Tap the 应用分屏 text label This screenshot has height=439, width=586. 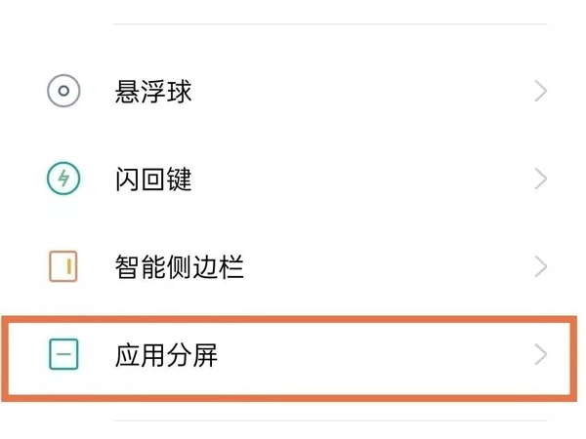pyautogui.click(x=166, y=355)
